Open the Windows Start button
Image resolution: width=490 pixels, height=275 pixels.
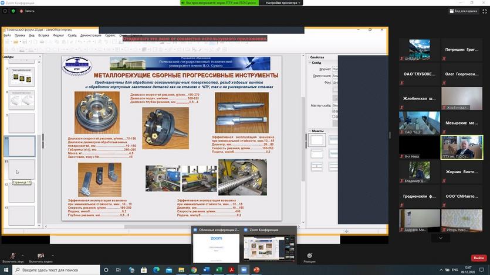[x=6, y=270]
